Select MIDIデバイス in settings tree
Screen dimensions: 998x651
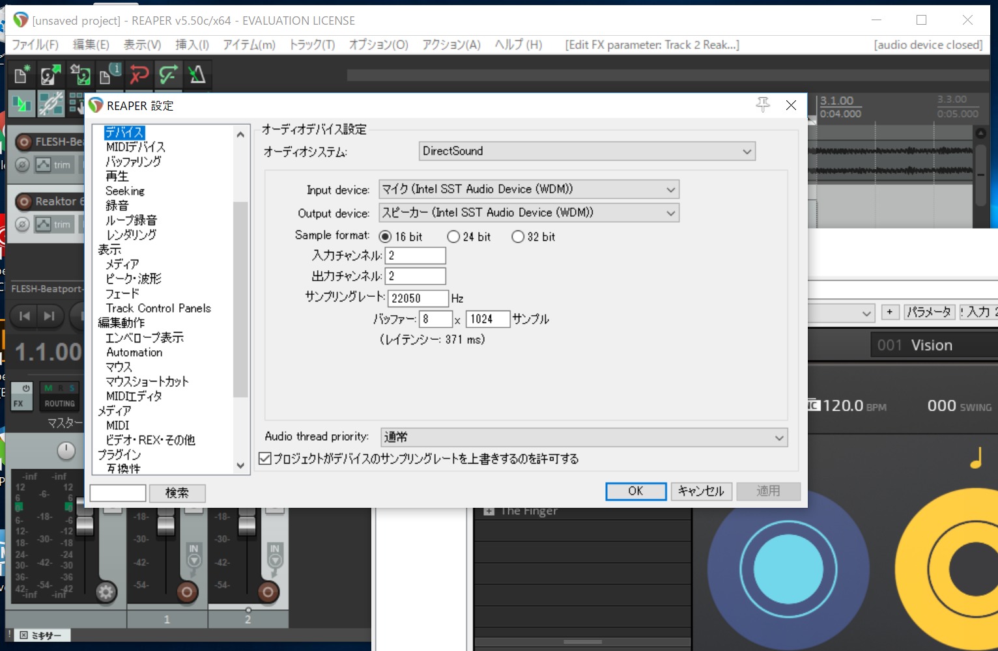click(135, 147)
